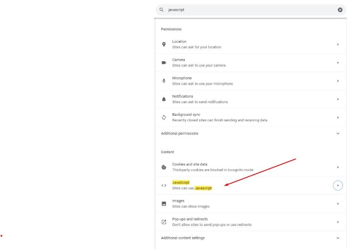349x249 pixels.
Task: Click the search magnifier icon
Action: coord(162,10)
